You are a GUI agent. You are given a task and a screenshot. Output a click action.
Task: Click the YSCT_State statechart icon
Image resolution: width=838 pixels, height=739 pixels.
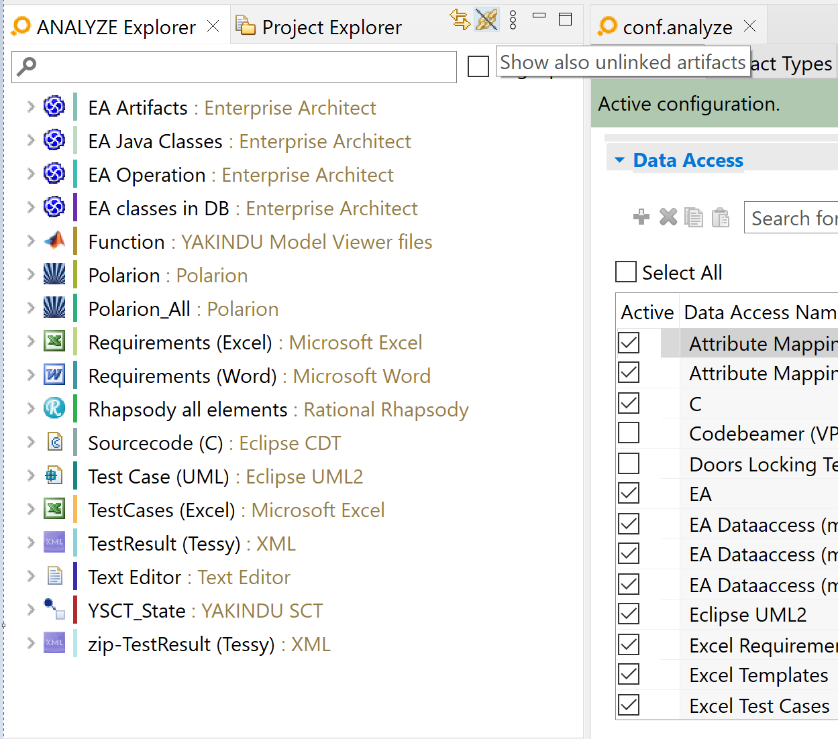54,610
